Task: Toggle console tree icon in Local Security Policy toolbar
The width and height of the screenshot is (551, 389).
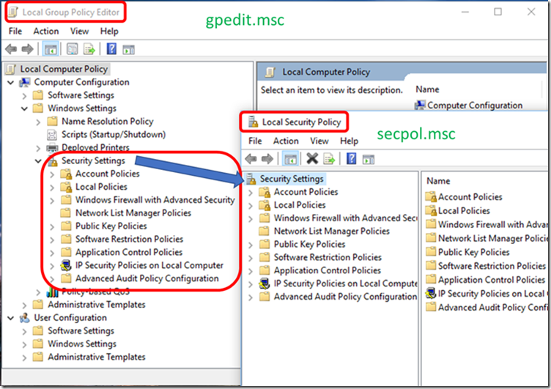Action: pyautogui.click(x=290, y=160)
